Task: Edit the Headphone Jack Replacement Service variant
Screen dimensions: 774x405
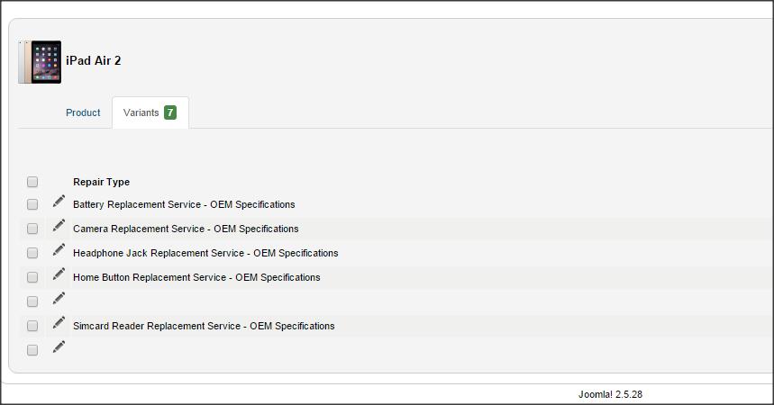Action: [59, 249]
